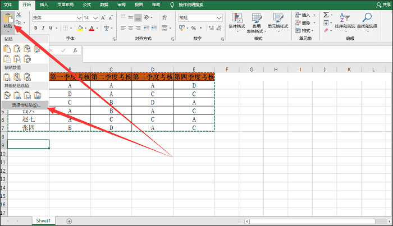Choose the Keep Source Column Widths icon

[17, 59]
